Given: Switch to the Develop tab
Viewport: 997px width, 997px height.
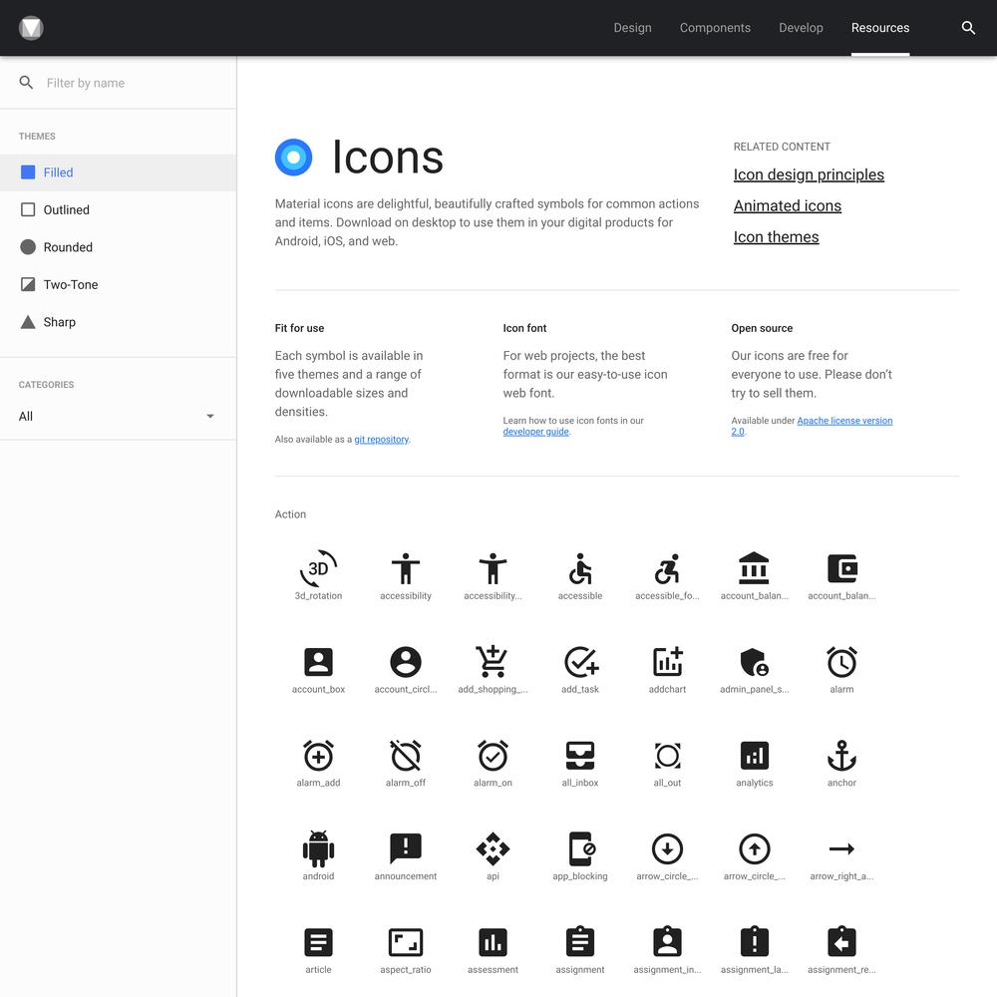Looking at the screenshot, I should [x=801, y=28].
